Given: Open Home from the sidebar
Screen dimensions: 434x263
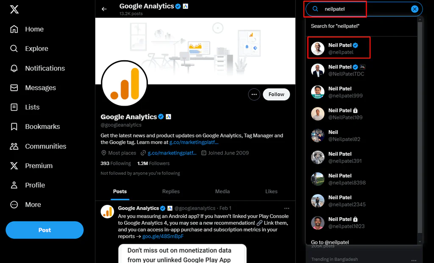Looking at the screenshot, I should pos(27,29).
